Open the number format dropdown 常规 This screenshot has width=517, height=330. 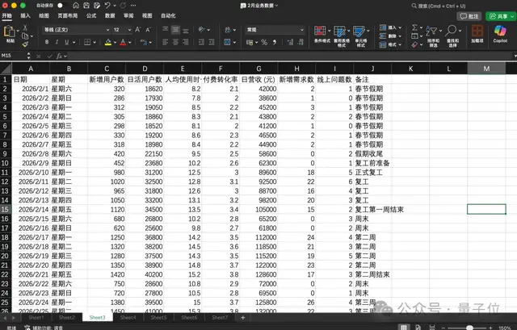pyautogui.click(x=273, y=29)
